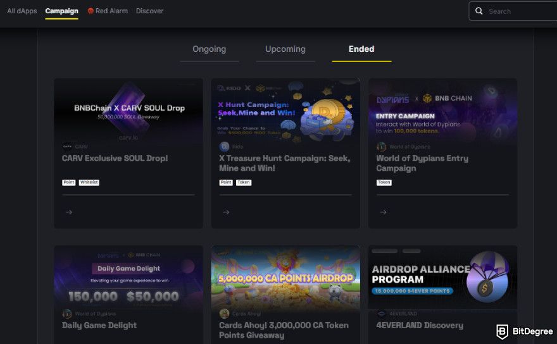
Task: Switch to the Ongoing campaigns tab
Action: point(210,49)
